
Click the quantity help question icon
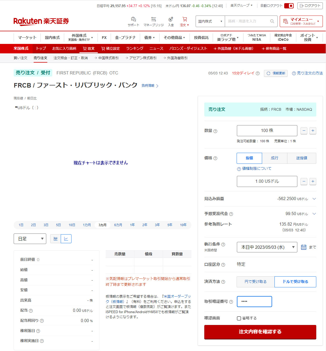click(215, 131)
